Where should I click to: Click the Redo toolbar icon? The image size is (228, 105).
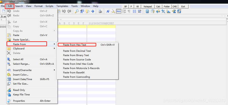(x=69, y=11)
